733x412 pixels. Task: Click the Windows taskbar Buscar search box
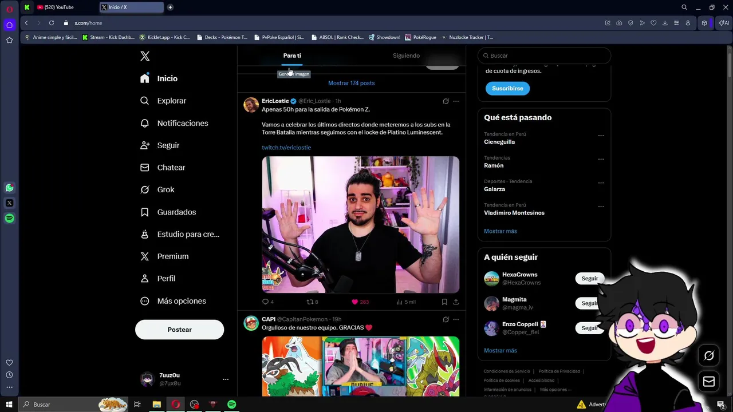pos(73,405)
